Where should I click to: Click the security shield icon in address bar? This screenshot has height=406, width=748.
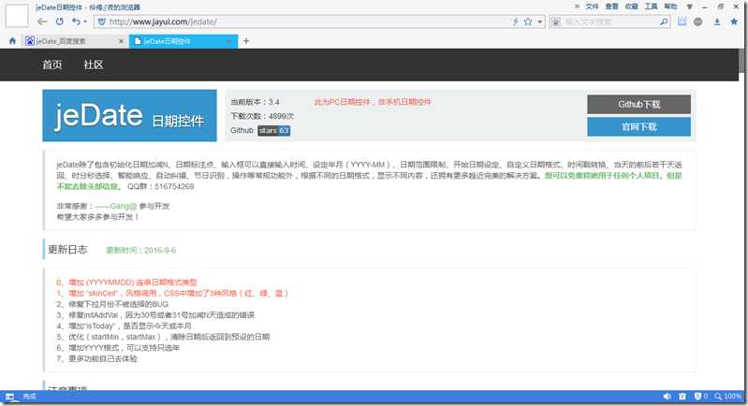102,22
